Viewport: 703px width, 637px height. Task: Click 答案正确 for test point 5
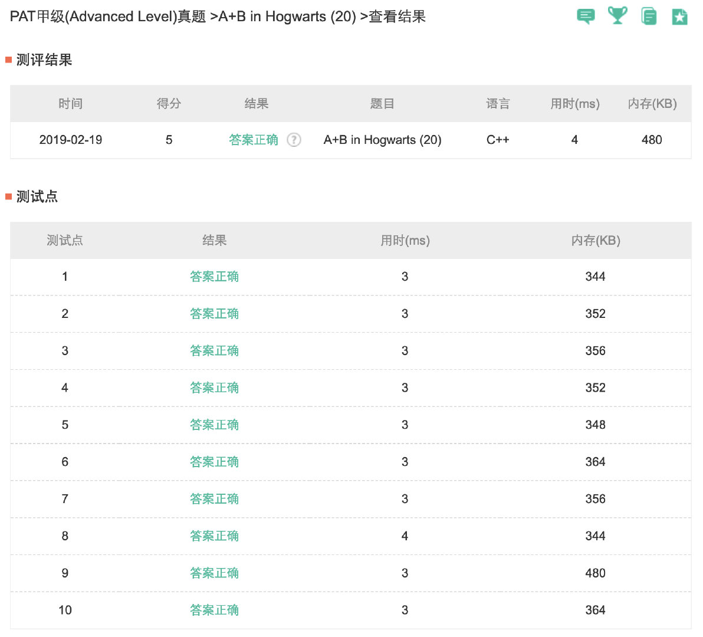(x=214, y=425)
